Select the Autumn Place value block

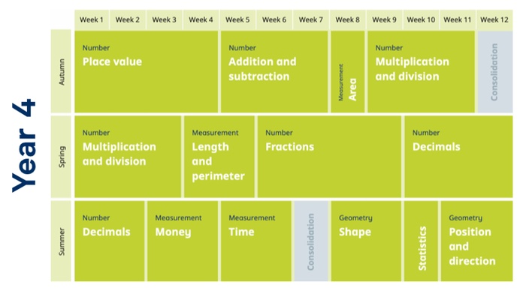[x=146, y=72]
